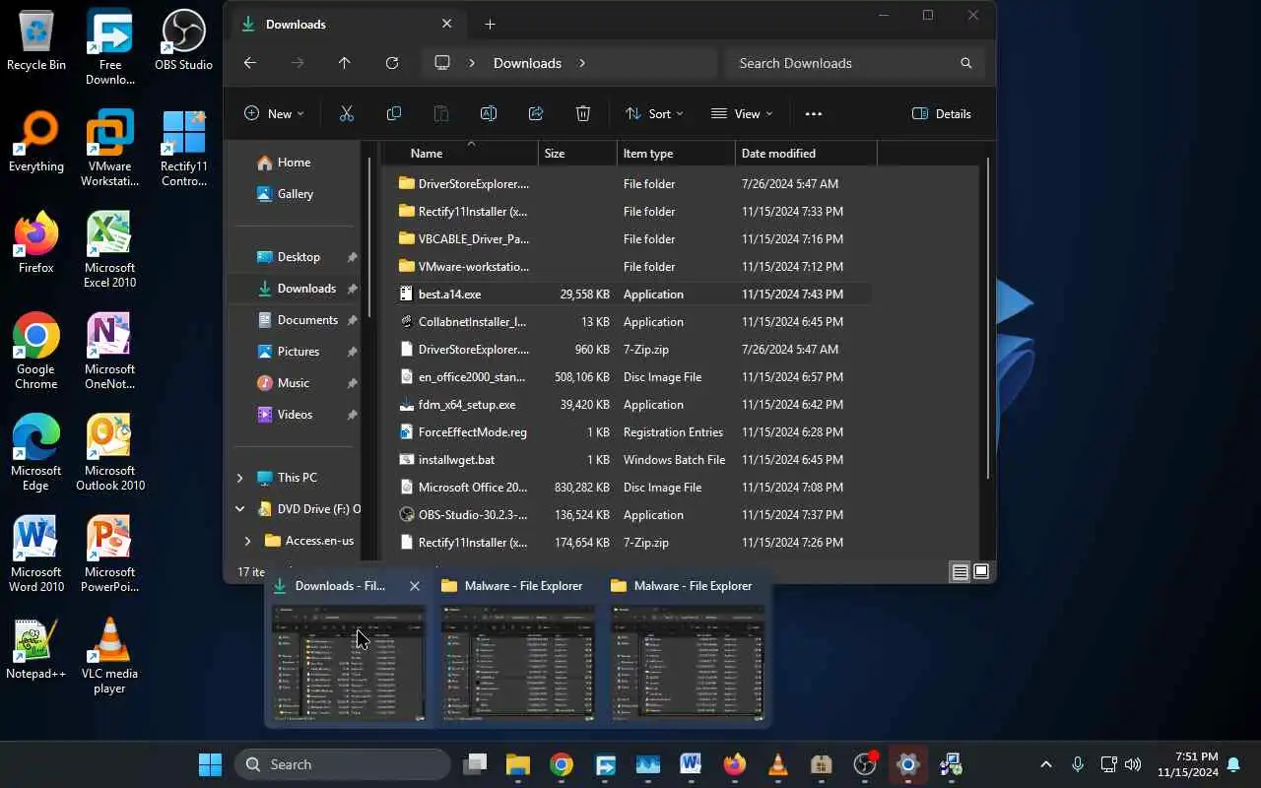
Task: Click the Rename icon in toolbar
Action: (x=488, y=113)
